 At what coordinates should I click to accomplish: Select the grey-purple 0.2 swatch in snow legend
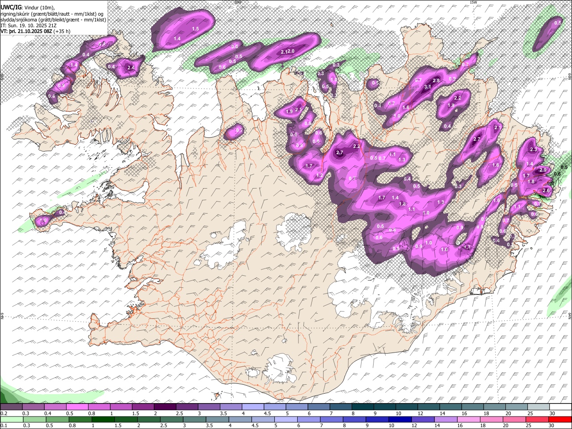tap(11, 407)
